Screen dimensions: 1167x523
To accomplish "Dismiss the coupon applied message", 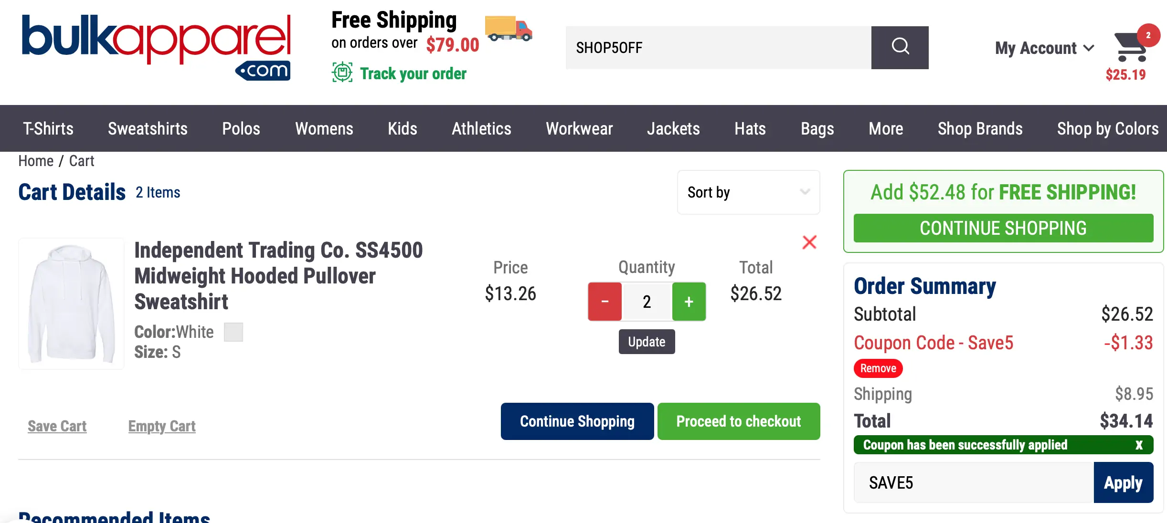I will pos(1139,445).
